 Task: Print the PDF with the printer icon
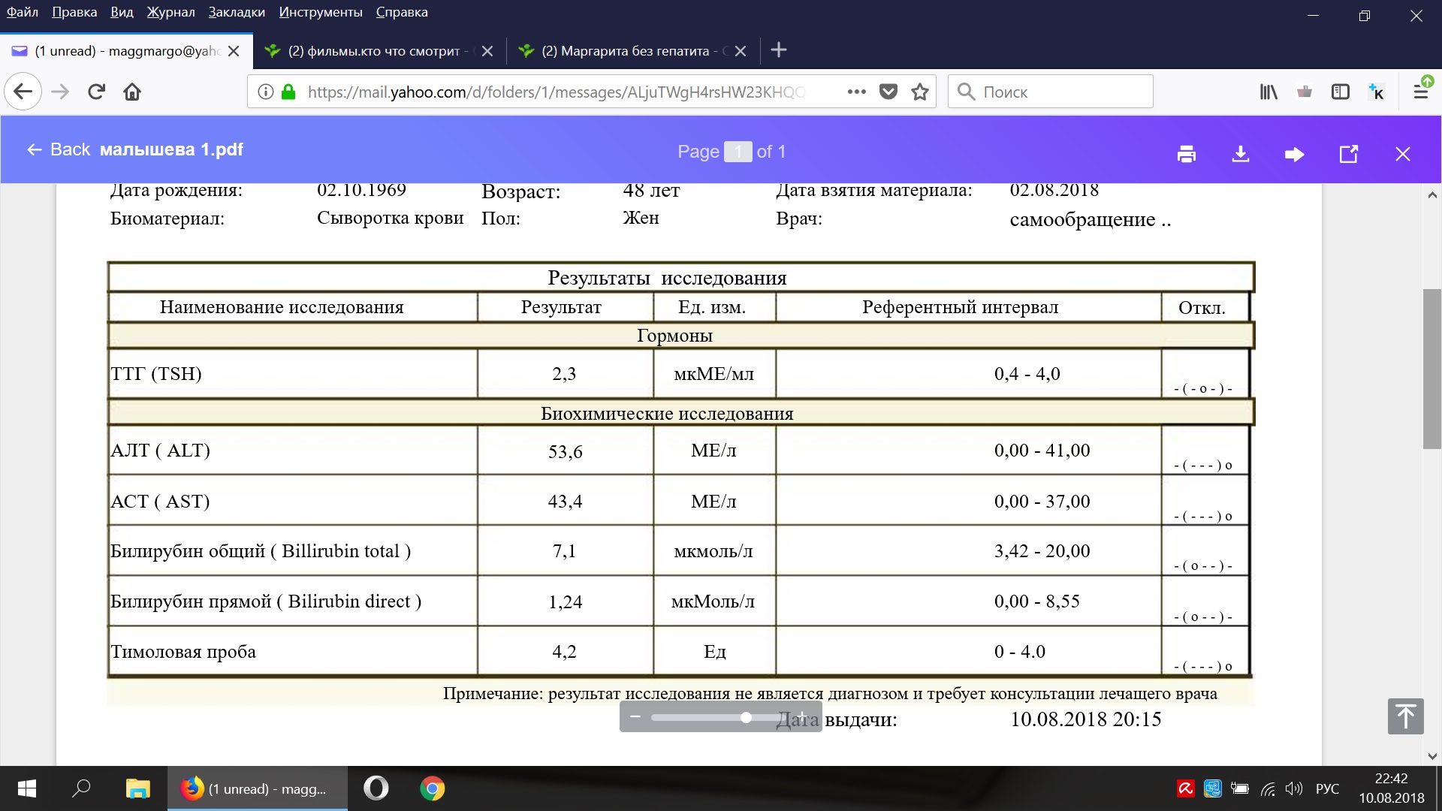(x=1187, y=154)
